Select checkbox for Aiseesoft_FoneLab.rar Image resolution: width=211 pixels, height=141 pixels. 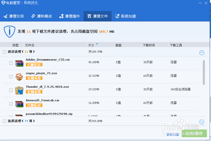11,104
